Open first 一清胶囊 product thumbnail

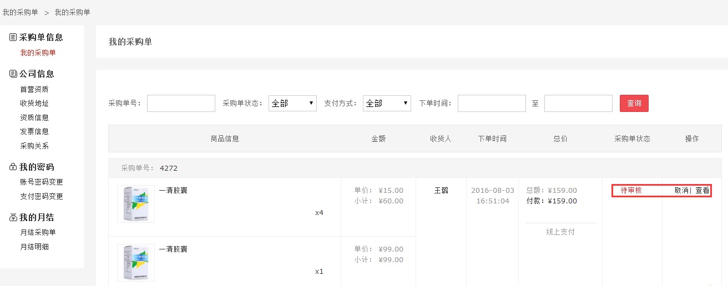tap(136, 204)
